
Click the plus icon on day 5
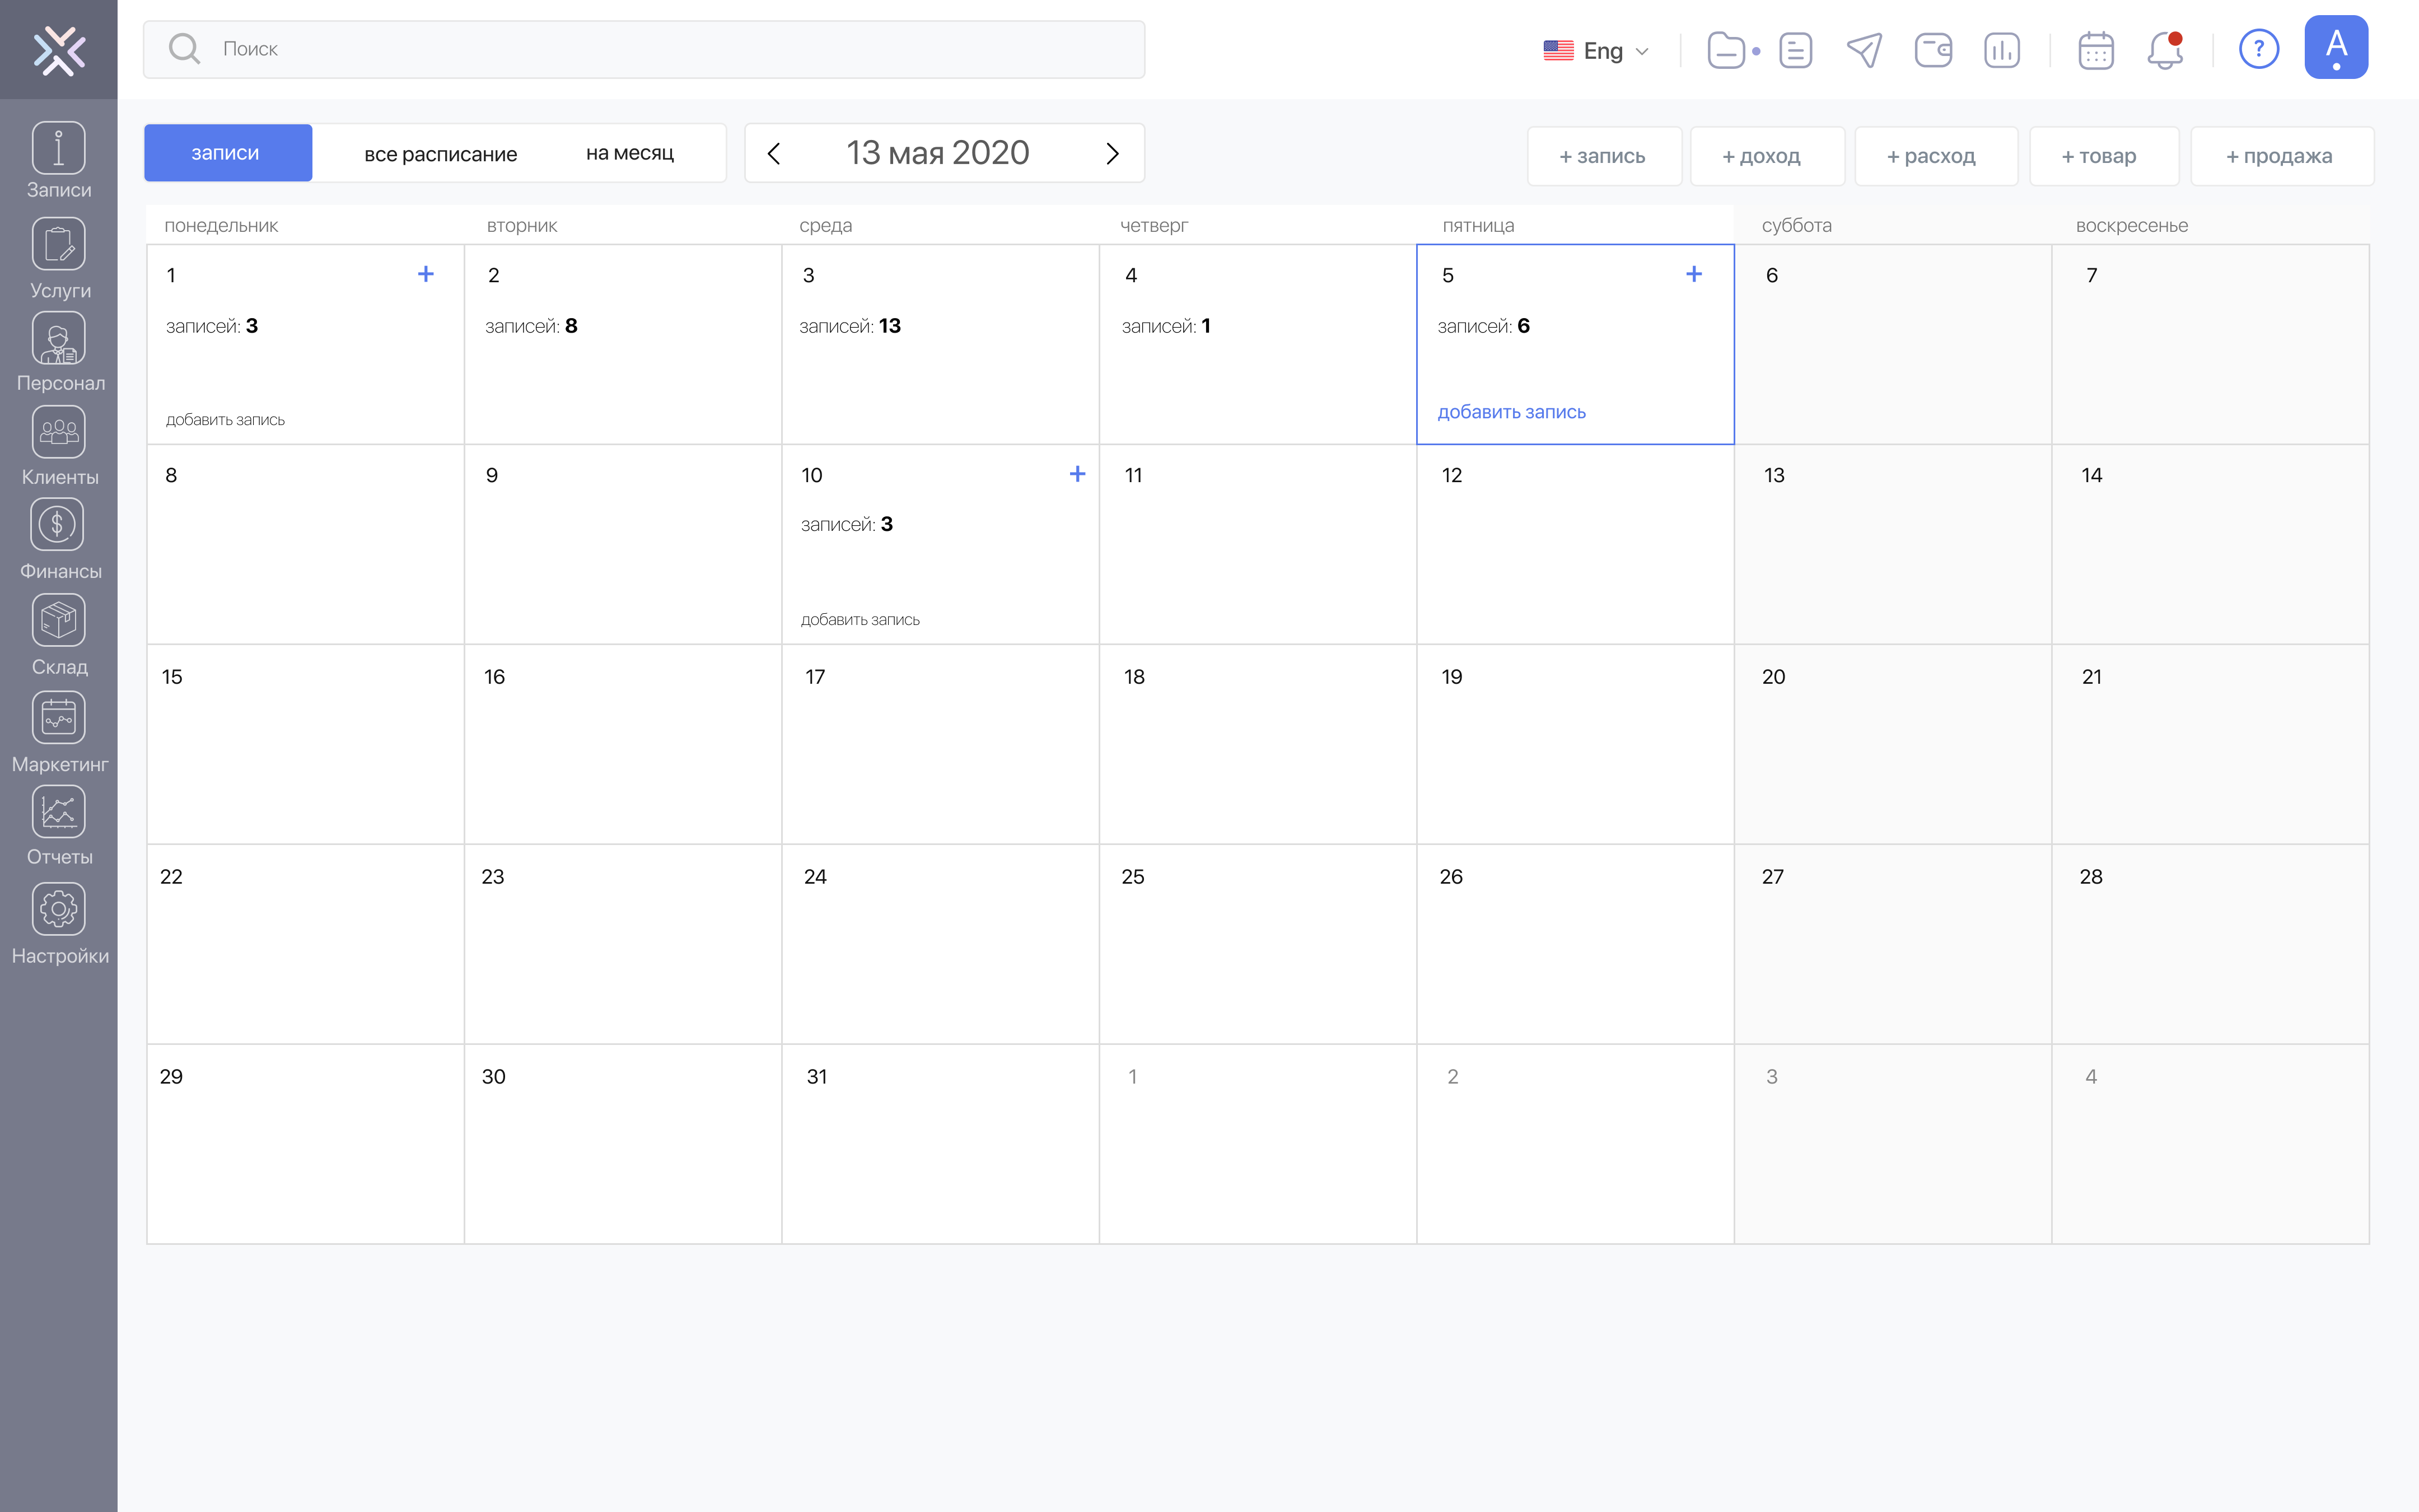coord(1694,274)
